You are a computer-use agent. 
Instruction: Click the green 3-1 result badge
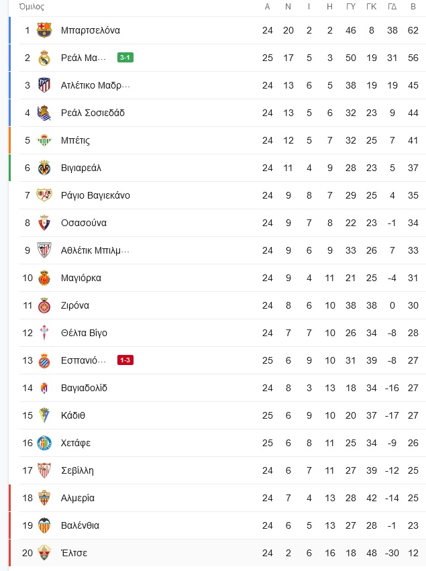tap(125, 58)
